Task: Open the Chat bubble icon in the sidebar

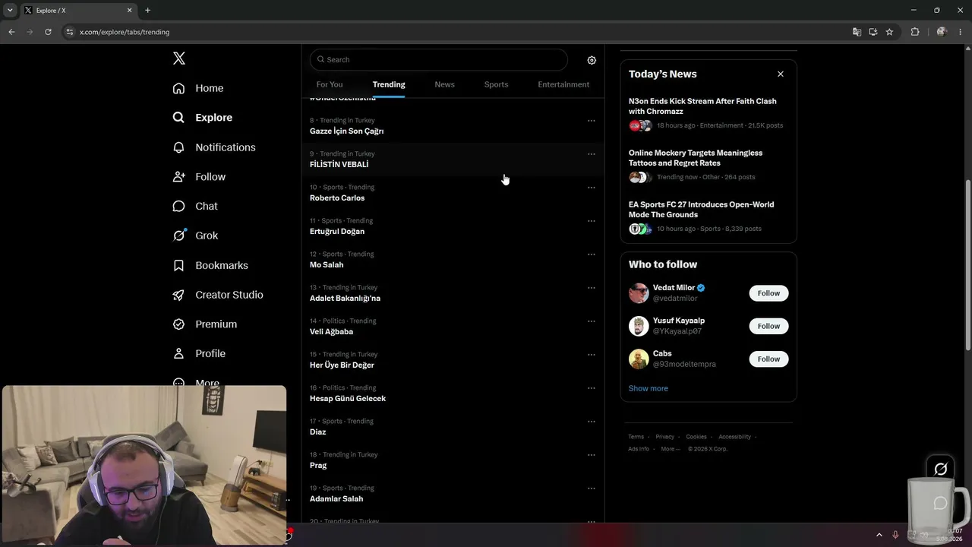Action: coord(178,207)
